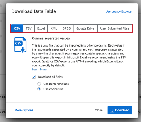The width and height of the screenshot is (141, 122).
Task: Select the Use numeric values radio button
Action: coord(39,84)
